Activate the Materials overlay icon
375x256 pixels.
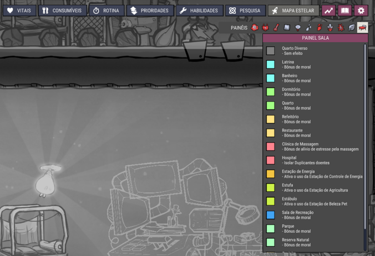coord(287,28)
